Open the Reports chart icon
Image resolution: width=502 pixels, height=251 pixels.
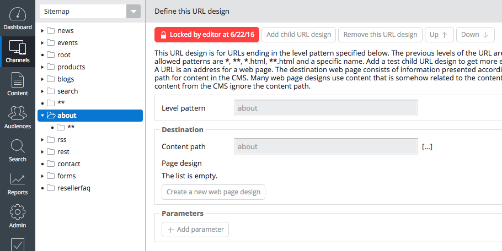click(x=17, y=179)
